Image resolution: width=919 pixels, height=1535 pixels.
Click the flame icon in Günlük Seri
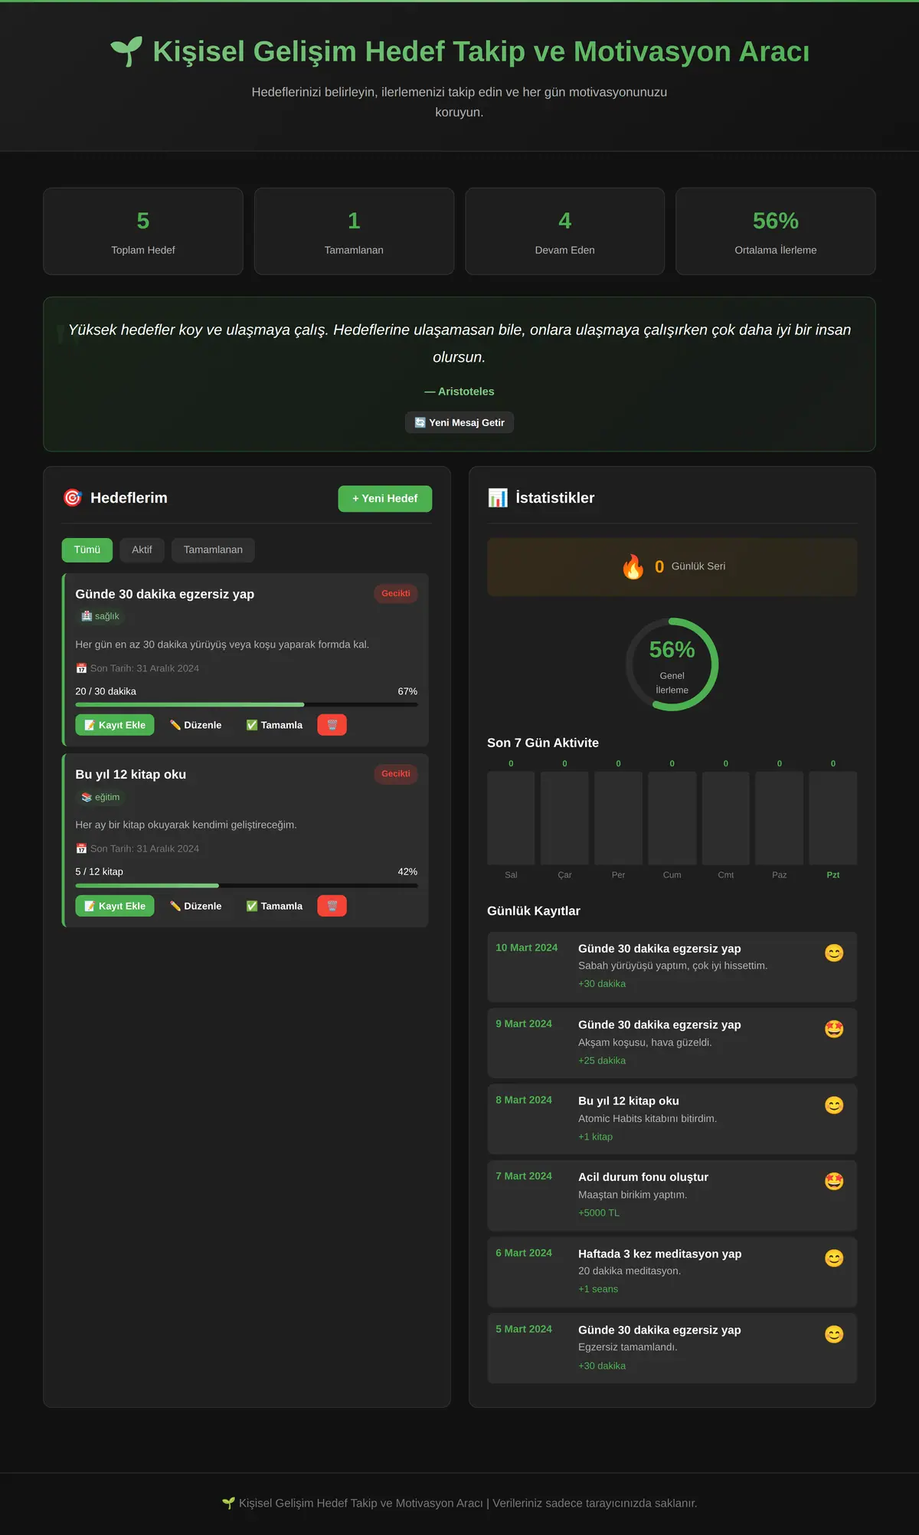(633, 566)
